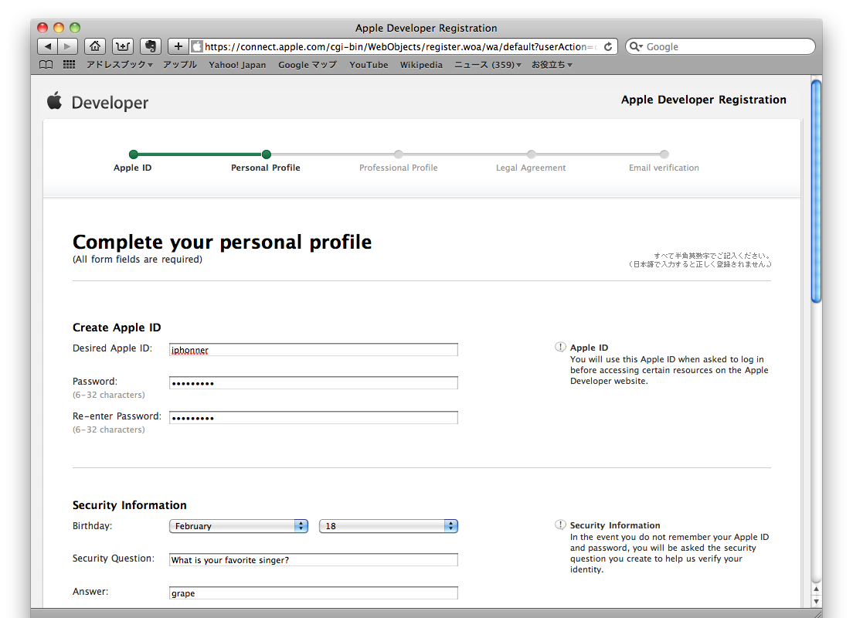Click the Security Question text field
853x618 pixels.
coord(313,560)
